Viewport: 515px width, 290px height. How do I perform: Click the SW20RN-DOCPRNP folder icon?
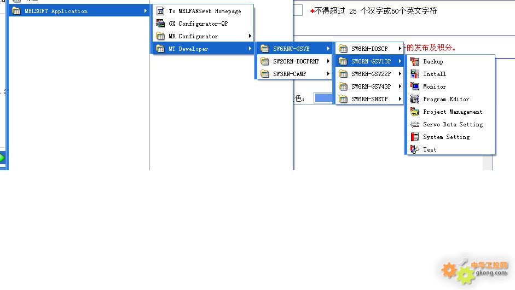(x=265, y=61)
